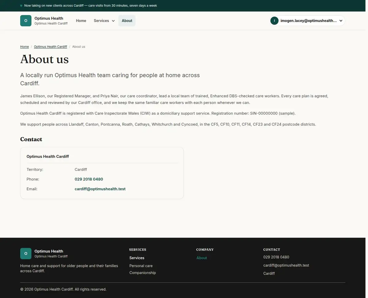Click the COMPANY footer column heading
The image size is (368, 298).
[205, 250]
